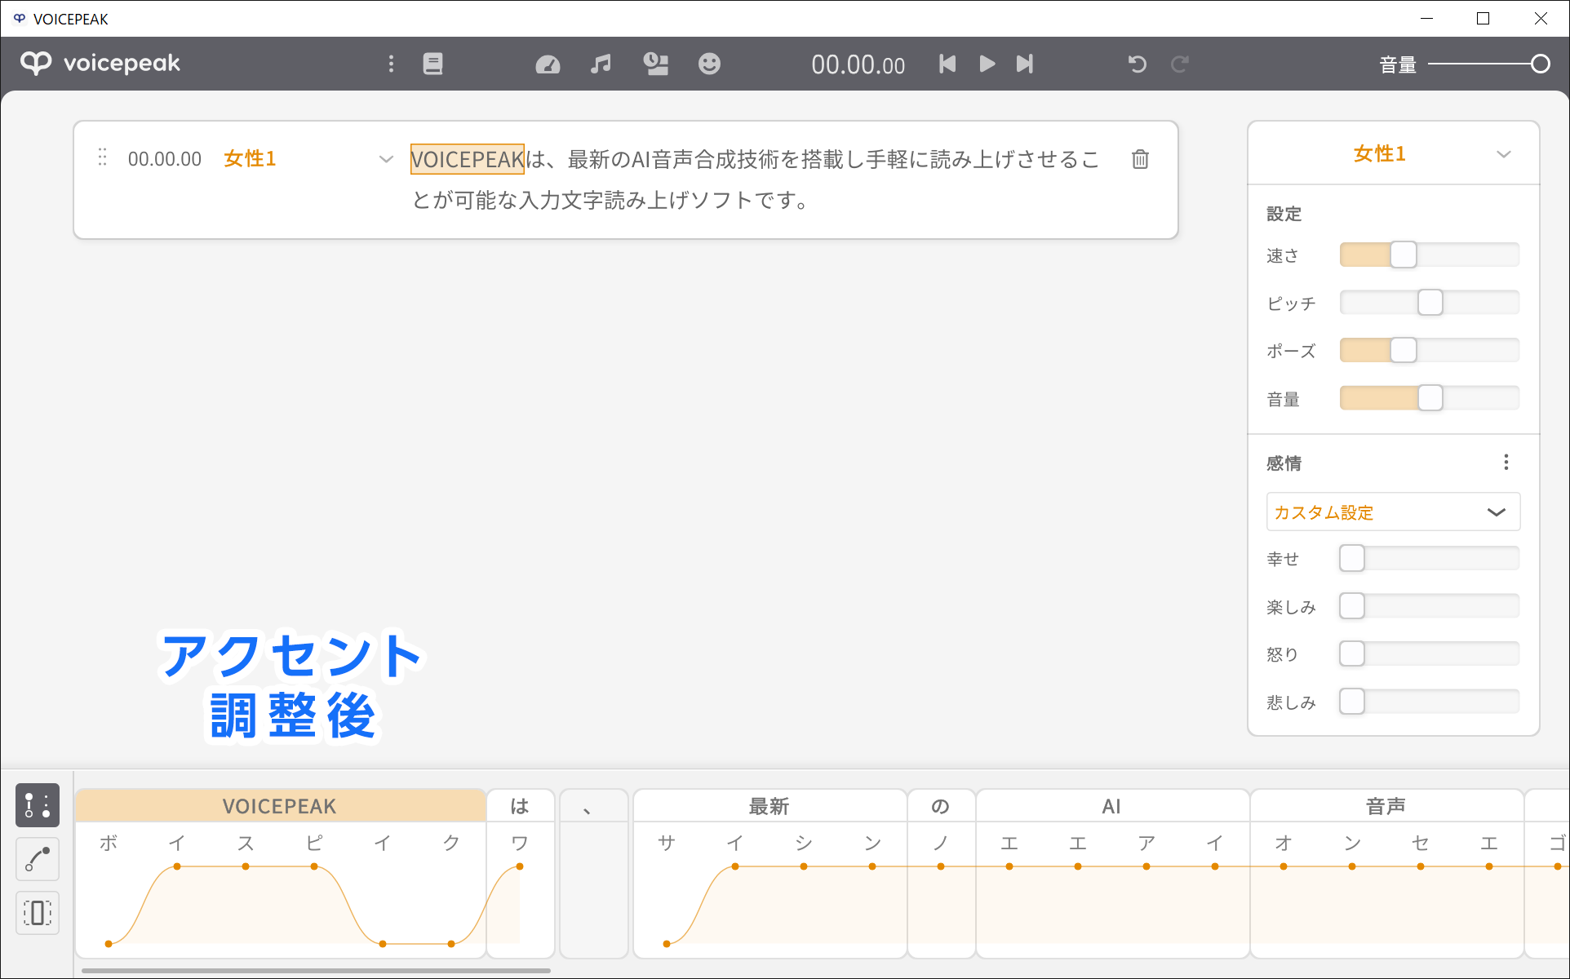The width and height of the screenshot is (1570, 979).
Task: Click accent point under ス
Action: click(246, 866)
